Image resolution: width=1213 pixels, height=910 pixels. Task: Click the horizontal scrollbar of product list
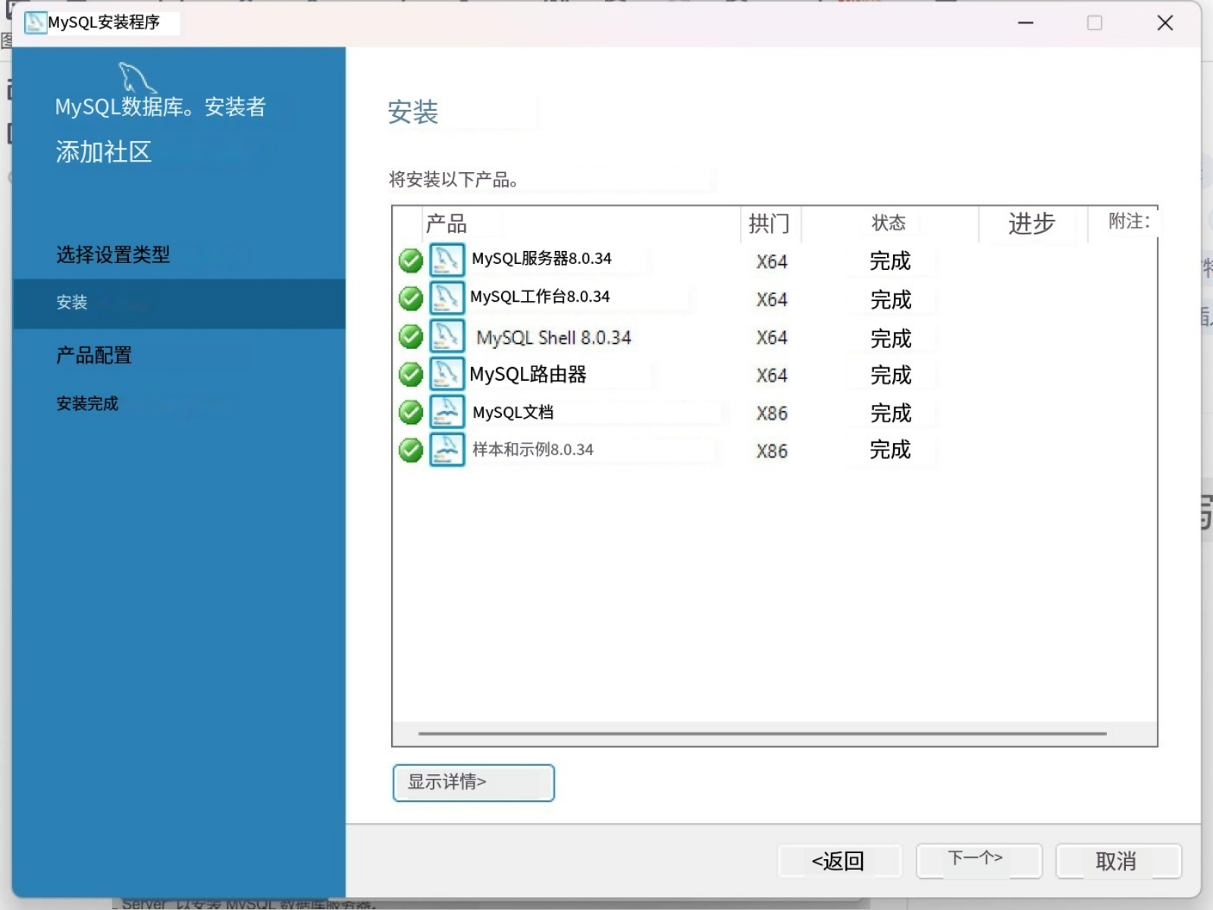click(762, 733)
